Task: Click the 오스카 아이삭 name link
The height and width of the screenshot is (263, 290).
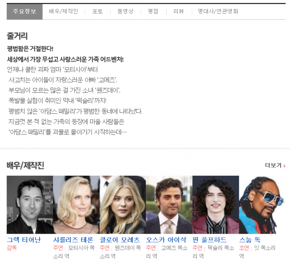Action: click(166, 240)
